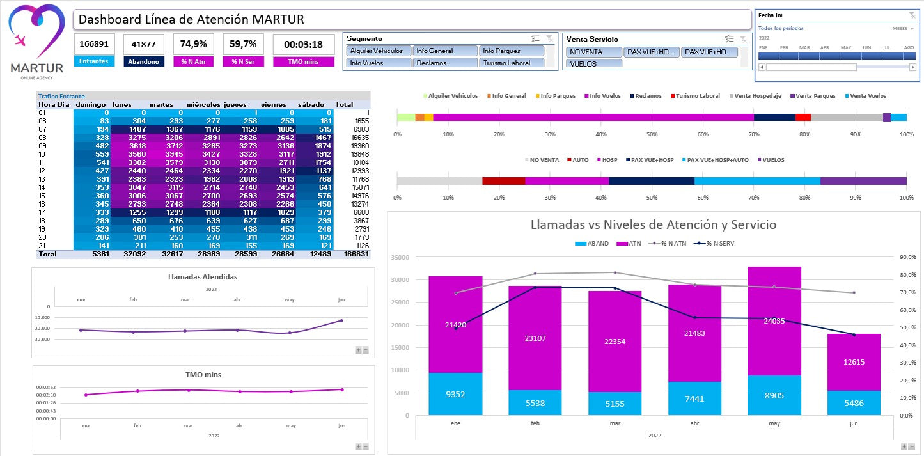Viewport: 924px width, 456px height.
Task: Click the miércoles column header
Action: (204, 104)
